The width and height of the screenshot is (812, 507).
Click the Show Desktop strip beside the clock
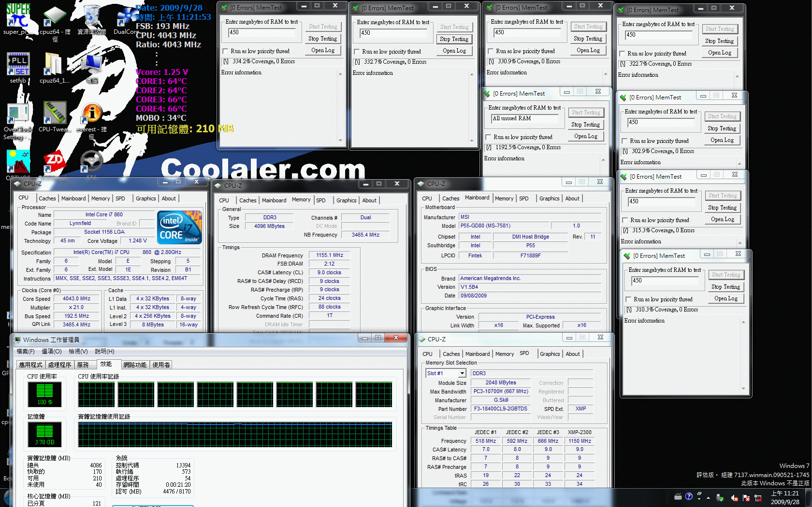pos(808,498)
